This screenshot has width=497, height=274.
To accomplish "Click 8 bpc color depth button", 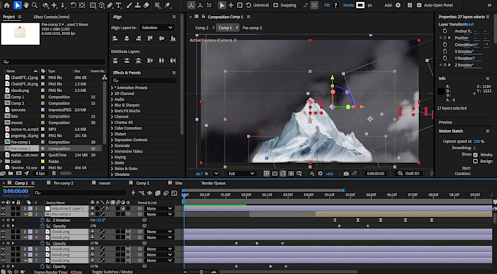I will point(40,173).
